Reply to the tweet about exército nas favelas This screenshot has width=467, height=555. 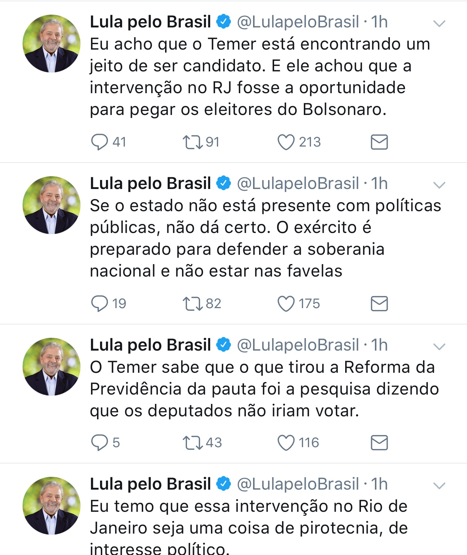(x=100, y=304)
